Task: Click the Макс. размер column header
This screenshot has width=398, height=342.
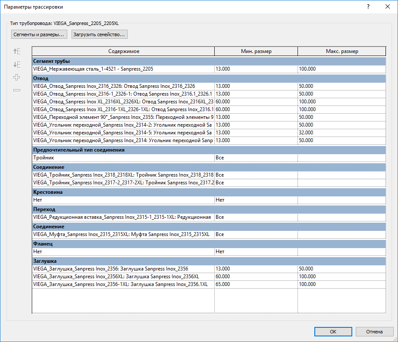Action: [x=342, y=51]
